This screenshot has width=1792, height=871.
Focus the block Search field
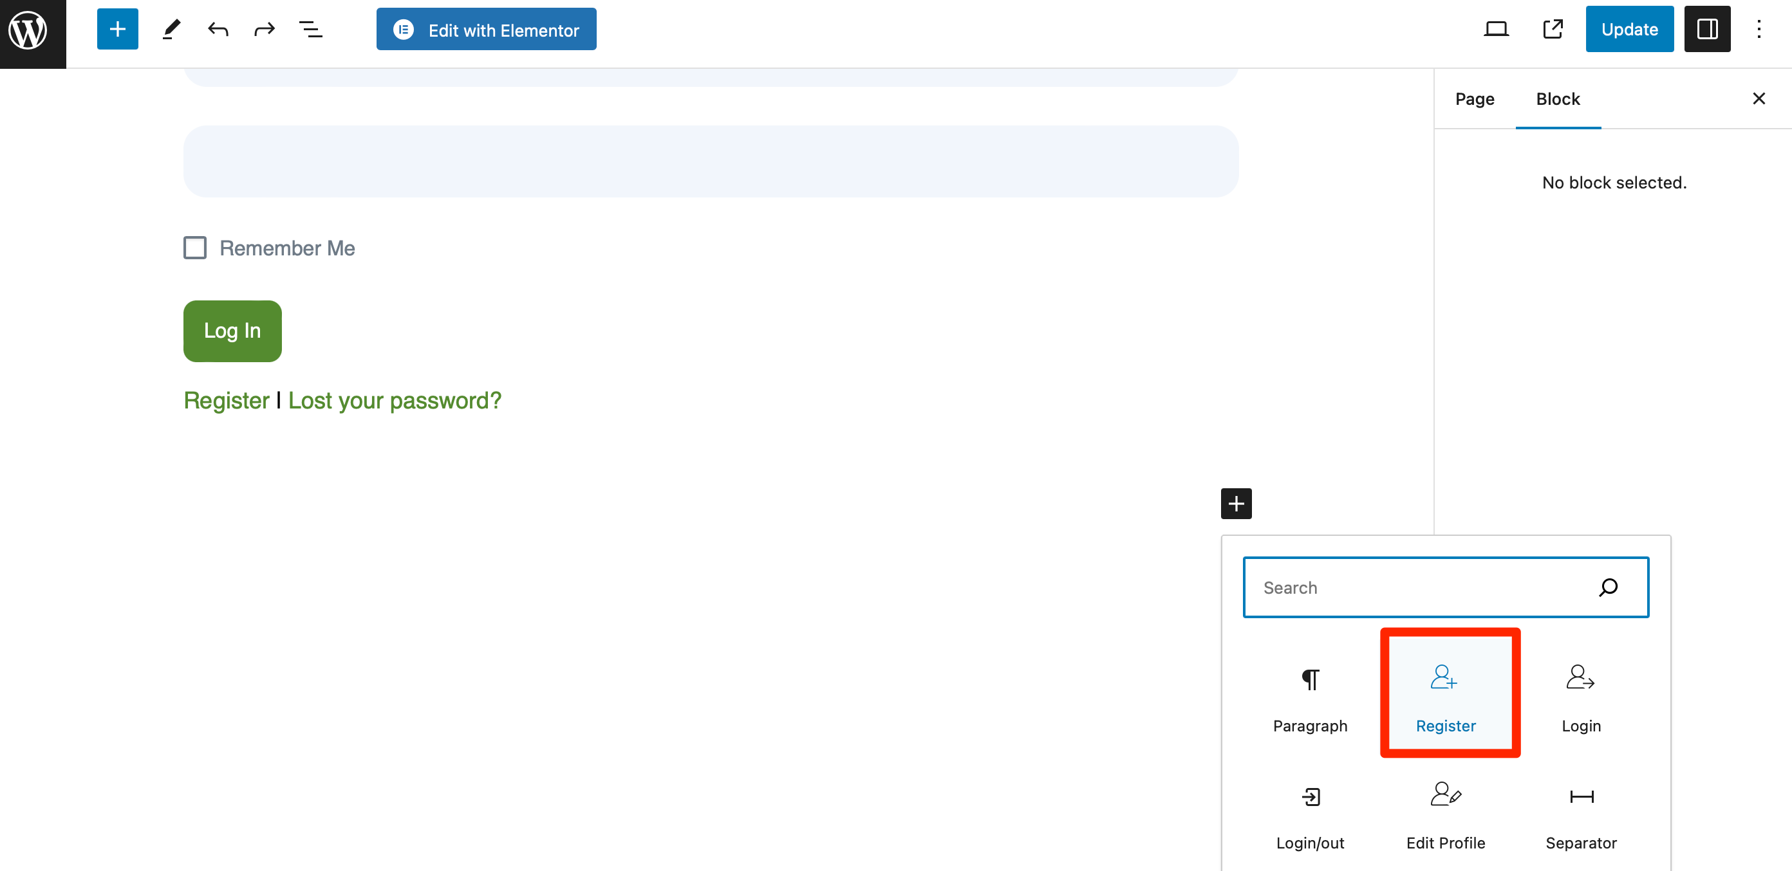[1446, 587]
